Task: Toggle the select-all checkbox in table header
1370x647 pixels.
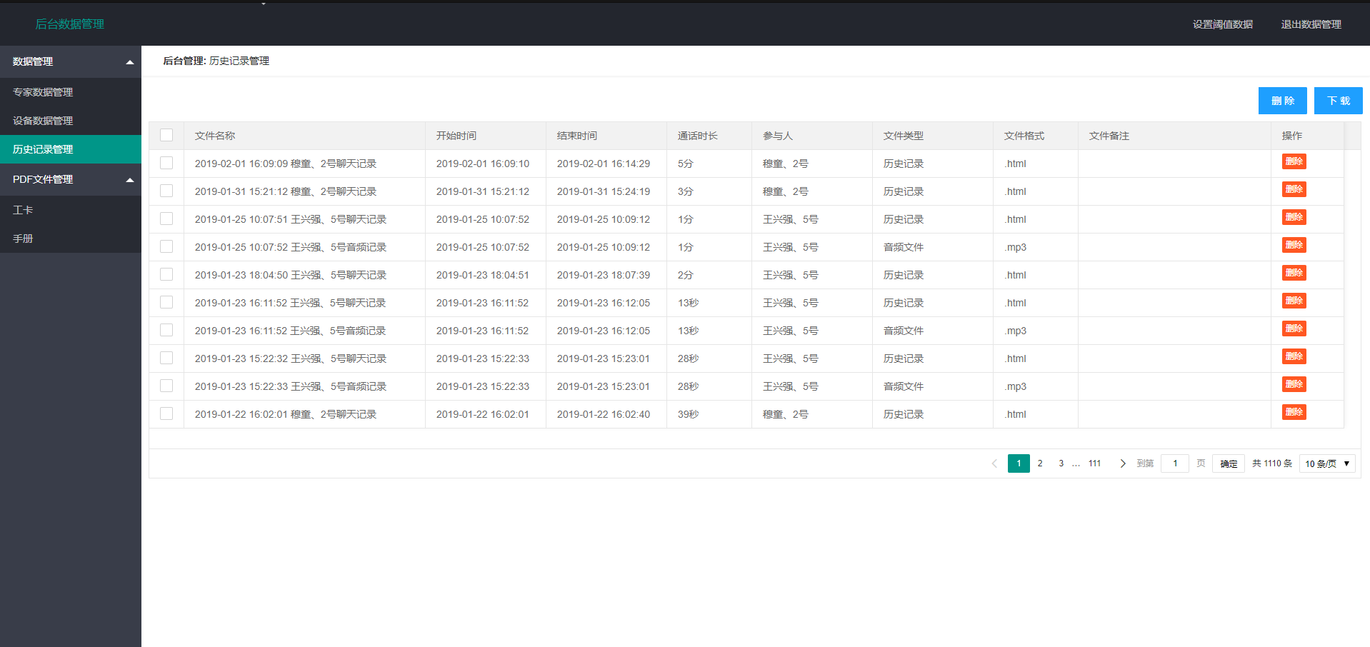Action: [166, 135]
